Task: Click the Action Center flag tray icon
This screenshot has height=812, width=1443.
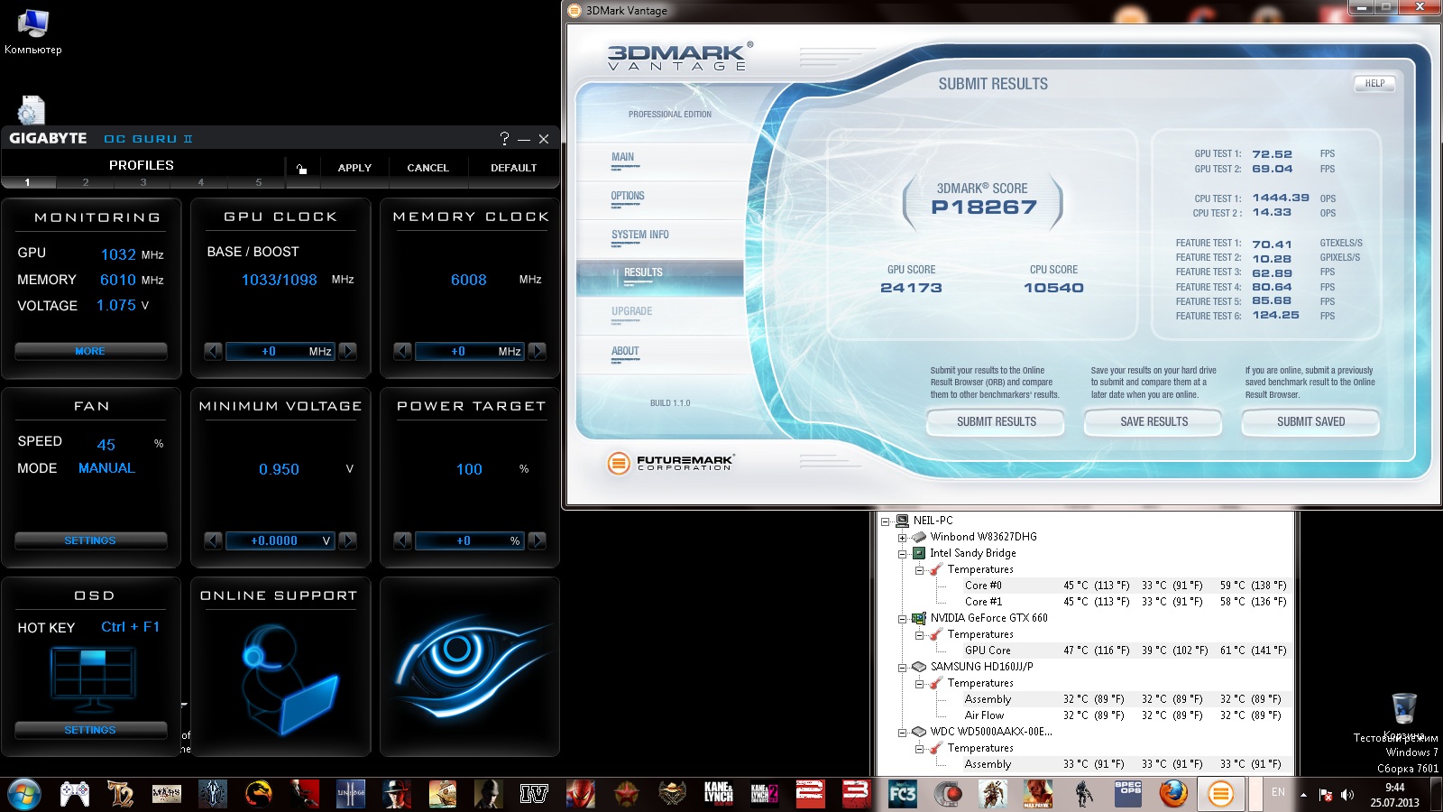Action: [x=1326, y=795]
